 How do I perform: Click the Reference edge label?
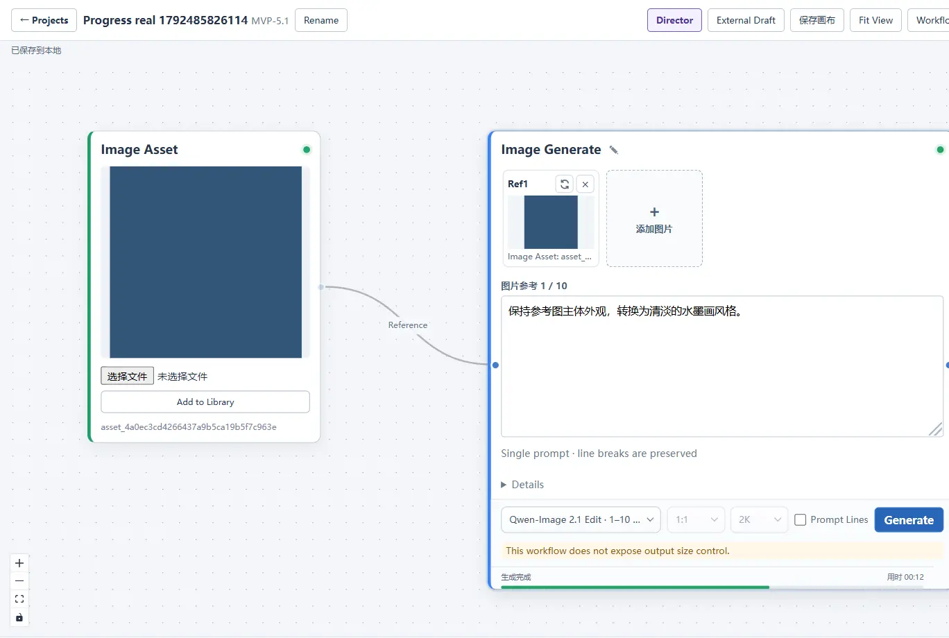click(408, 325)
